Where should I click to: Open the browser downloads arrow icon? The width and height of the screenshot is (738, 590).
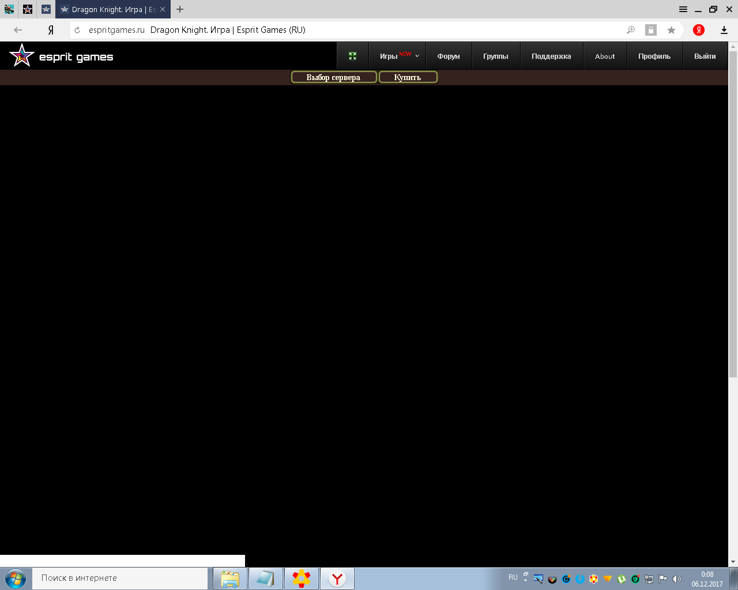[724, 30]
